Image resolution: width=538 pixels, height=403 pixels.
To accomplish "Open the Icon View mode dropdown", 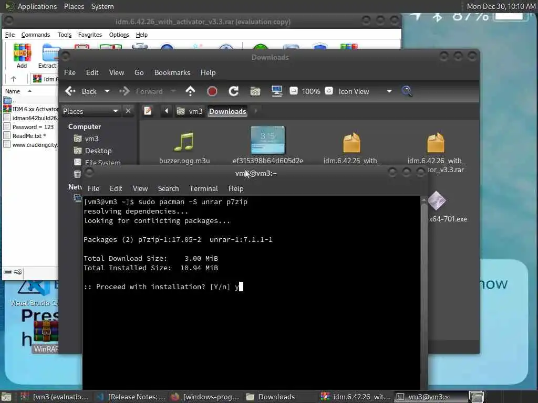I will point(366,91).
